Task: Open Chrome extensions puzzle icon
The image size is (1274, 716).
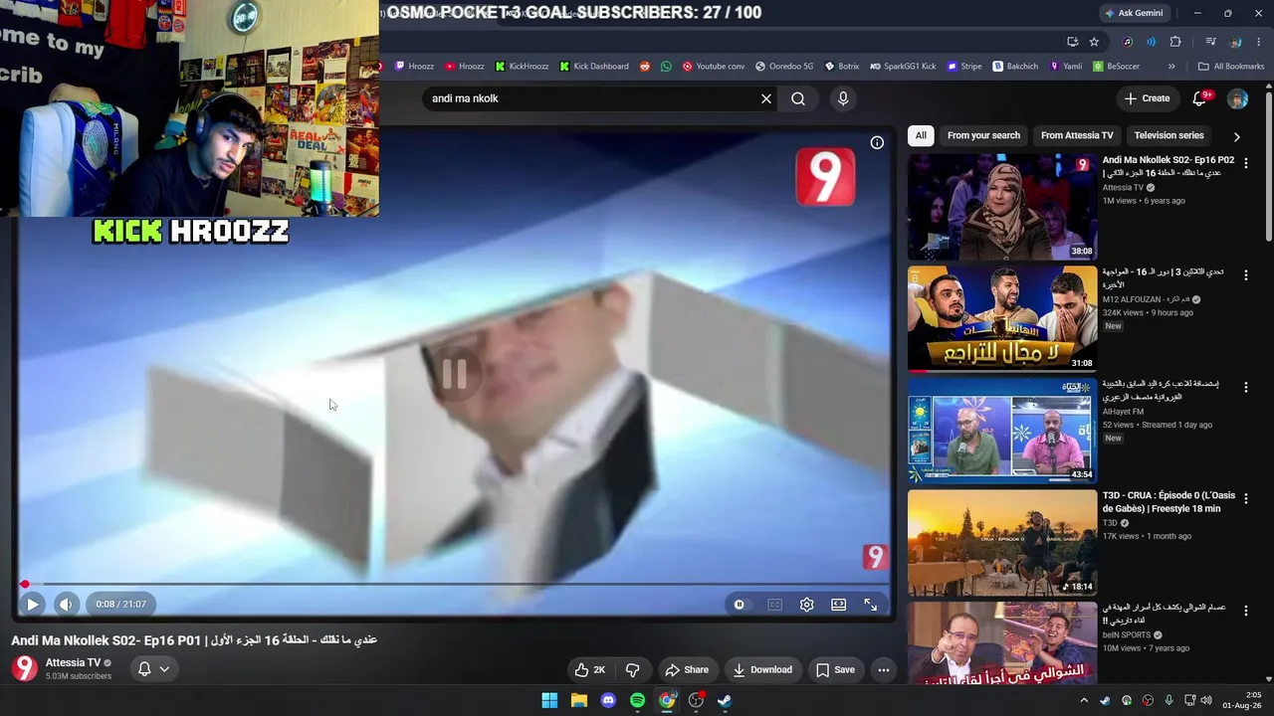Action: pos(1175,42)
